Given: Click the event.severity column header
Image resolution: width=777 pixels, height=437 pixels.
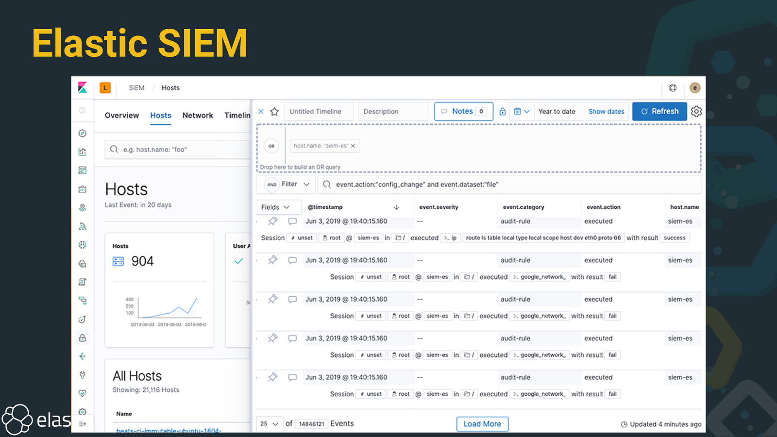Looking at the screenshot, I should (439, 207).
